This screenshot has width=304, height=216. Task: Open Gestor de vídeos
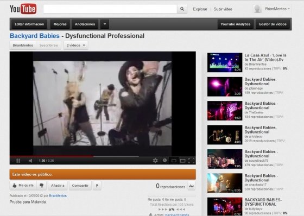273,24
